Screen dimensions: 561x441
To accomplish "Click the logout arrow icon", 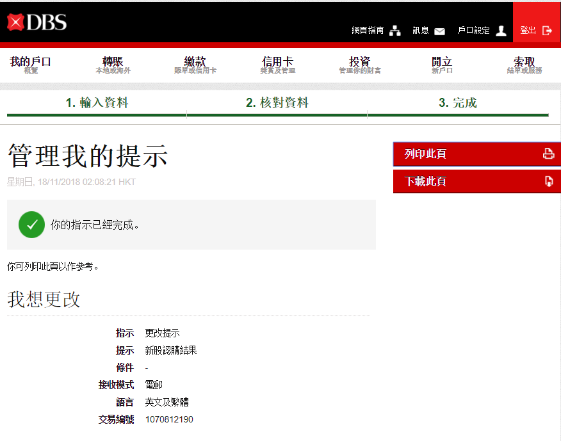I will coord(547,31).
